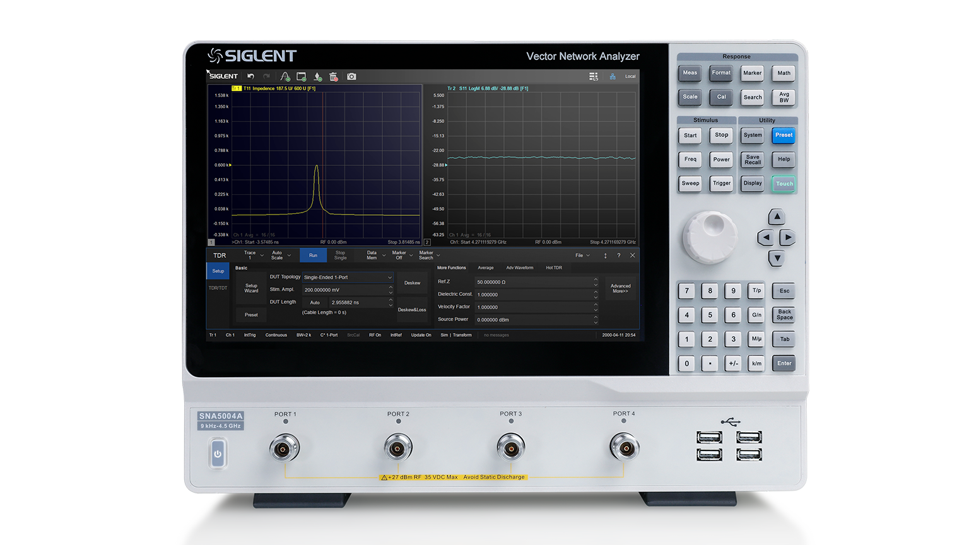Click the white rotary knob
The height and width of the screenshot is (545, 969).
click(x=710, y=237)
